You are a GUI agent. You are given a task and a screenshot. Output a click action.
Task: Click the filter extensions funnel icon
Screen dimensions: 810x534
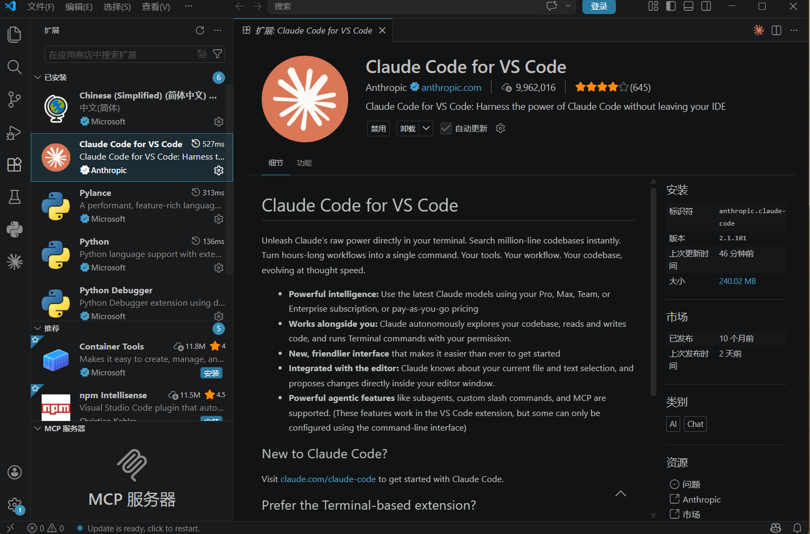(x=217, y=54)
